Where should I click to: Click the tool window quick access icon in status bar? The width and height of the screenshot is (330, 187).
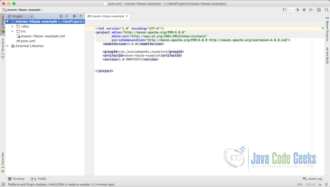click(x=3, y=184)
